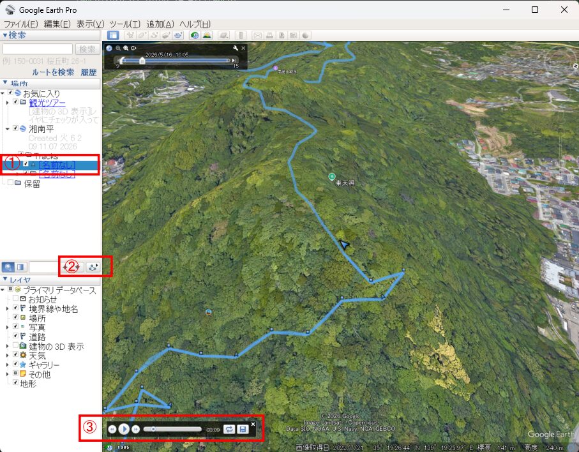Click the ルートを検索 link
This screenshot has width=579, height=452.
tap(53, 72)
